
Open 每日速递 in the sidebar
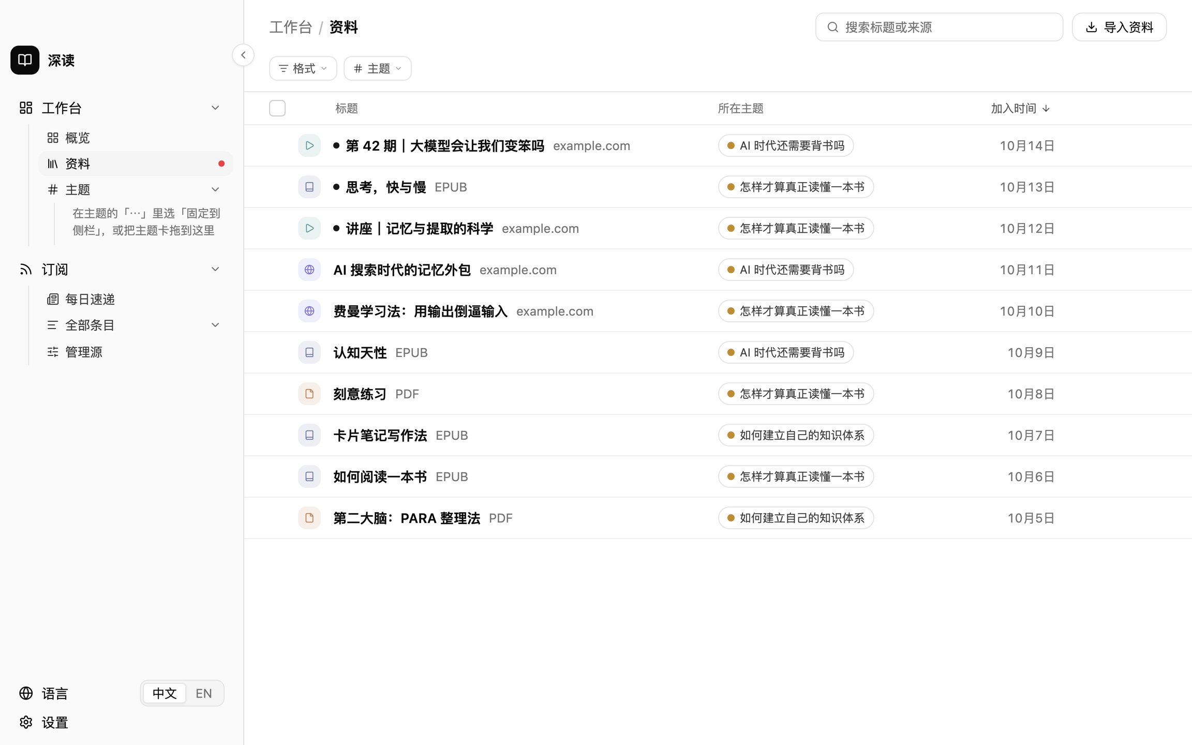(x=136, y=299)
